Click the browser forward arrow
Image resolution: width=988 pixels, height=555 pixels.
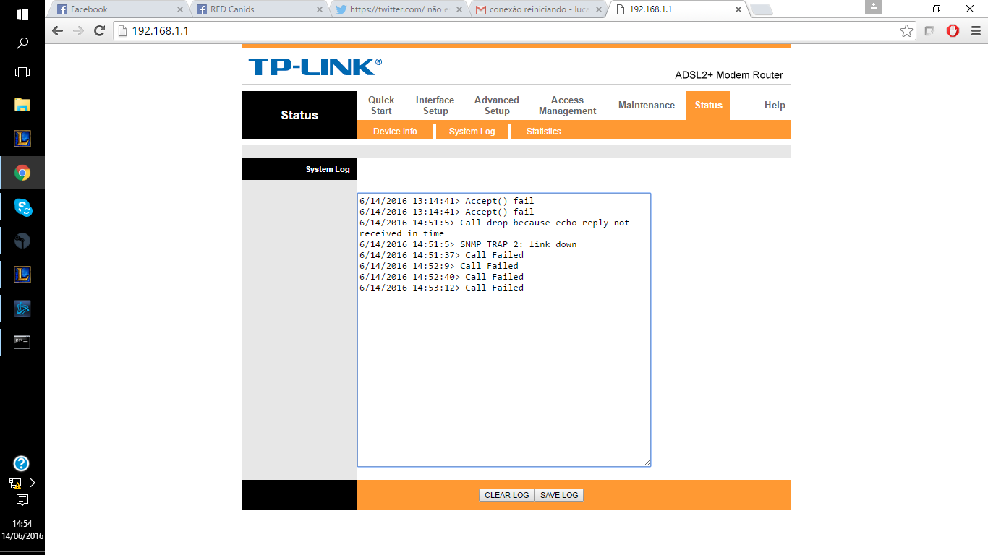[79, 31]
